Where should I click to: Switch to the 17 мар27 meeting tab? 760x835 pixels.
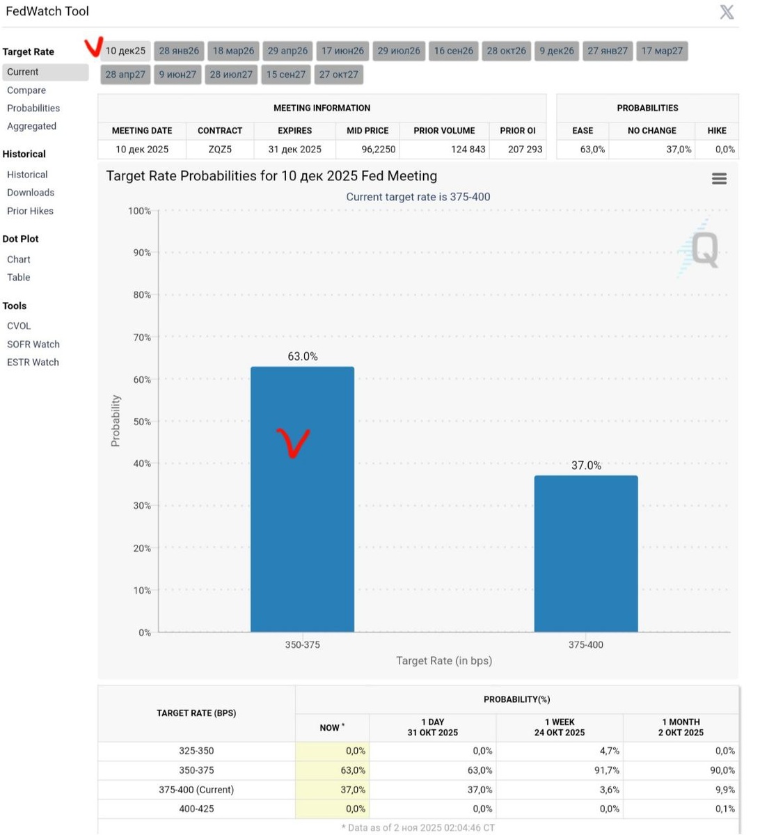tap(662, 51)
